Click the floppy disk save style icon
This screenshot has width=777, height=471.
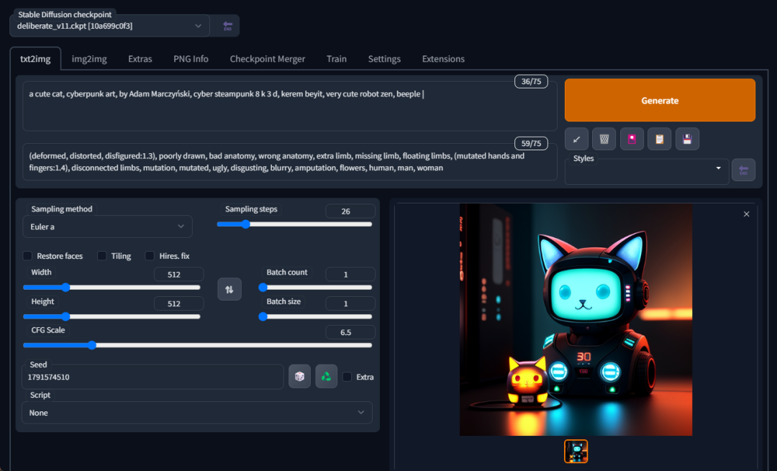(x=687, y=140)
